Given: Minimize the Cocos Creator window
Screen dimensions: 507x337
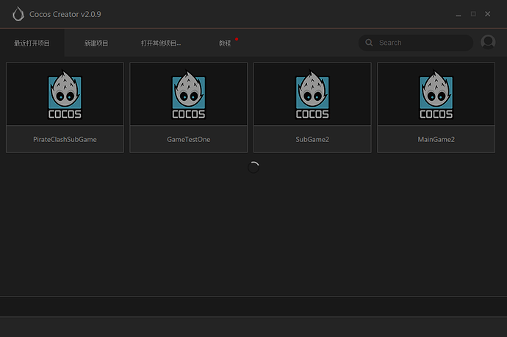Looking at the screenshot, I should pyautogui.click(x=459, y=14).
